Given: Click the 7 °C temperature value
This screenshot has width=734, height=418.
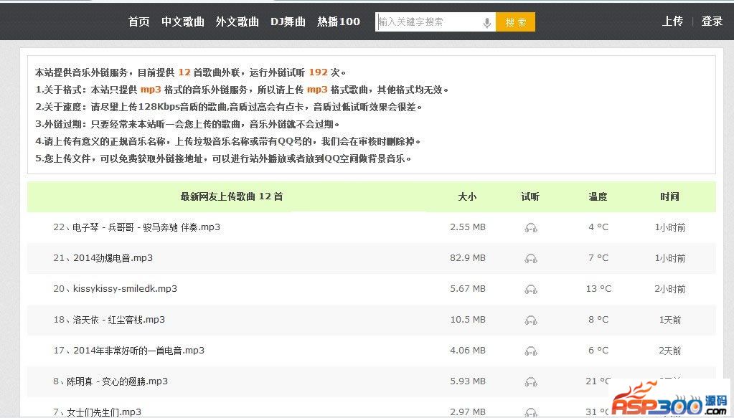Looking at the screenshot, I should point(598,258).
